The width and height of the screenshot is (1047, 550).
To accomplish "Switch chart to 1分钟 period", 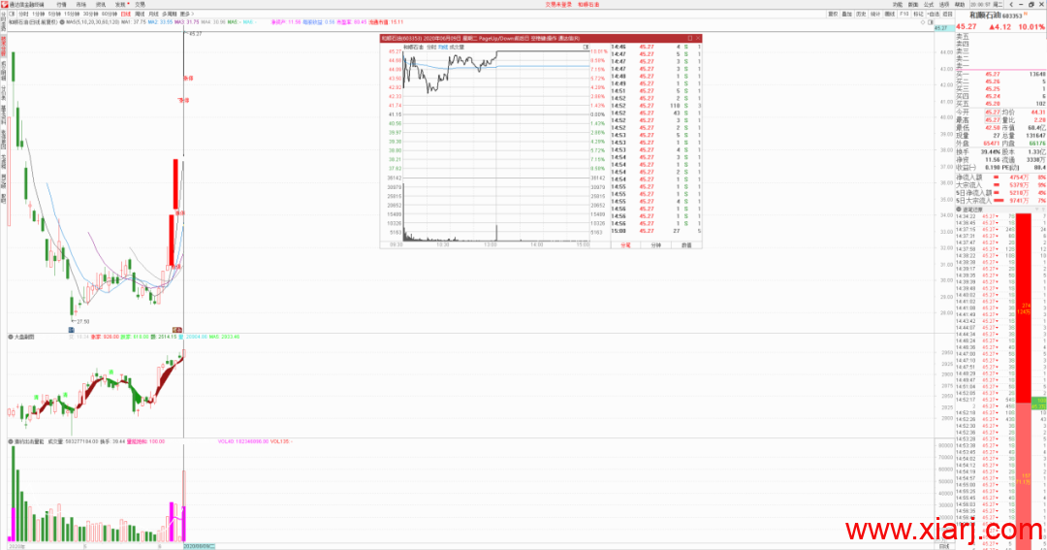I will coord(38,14).
